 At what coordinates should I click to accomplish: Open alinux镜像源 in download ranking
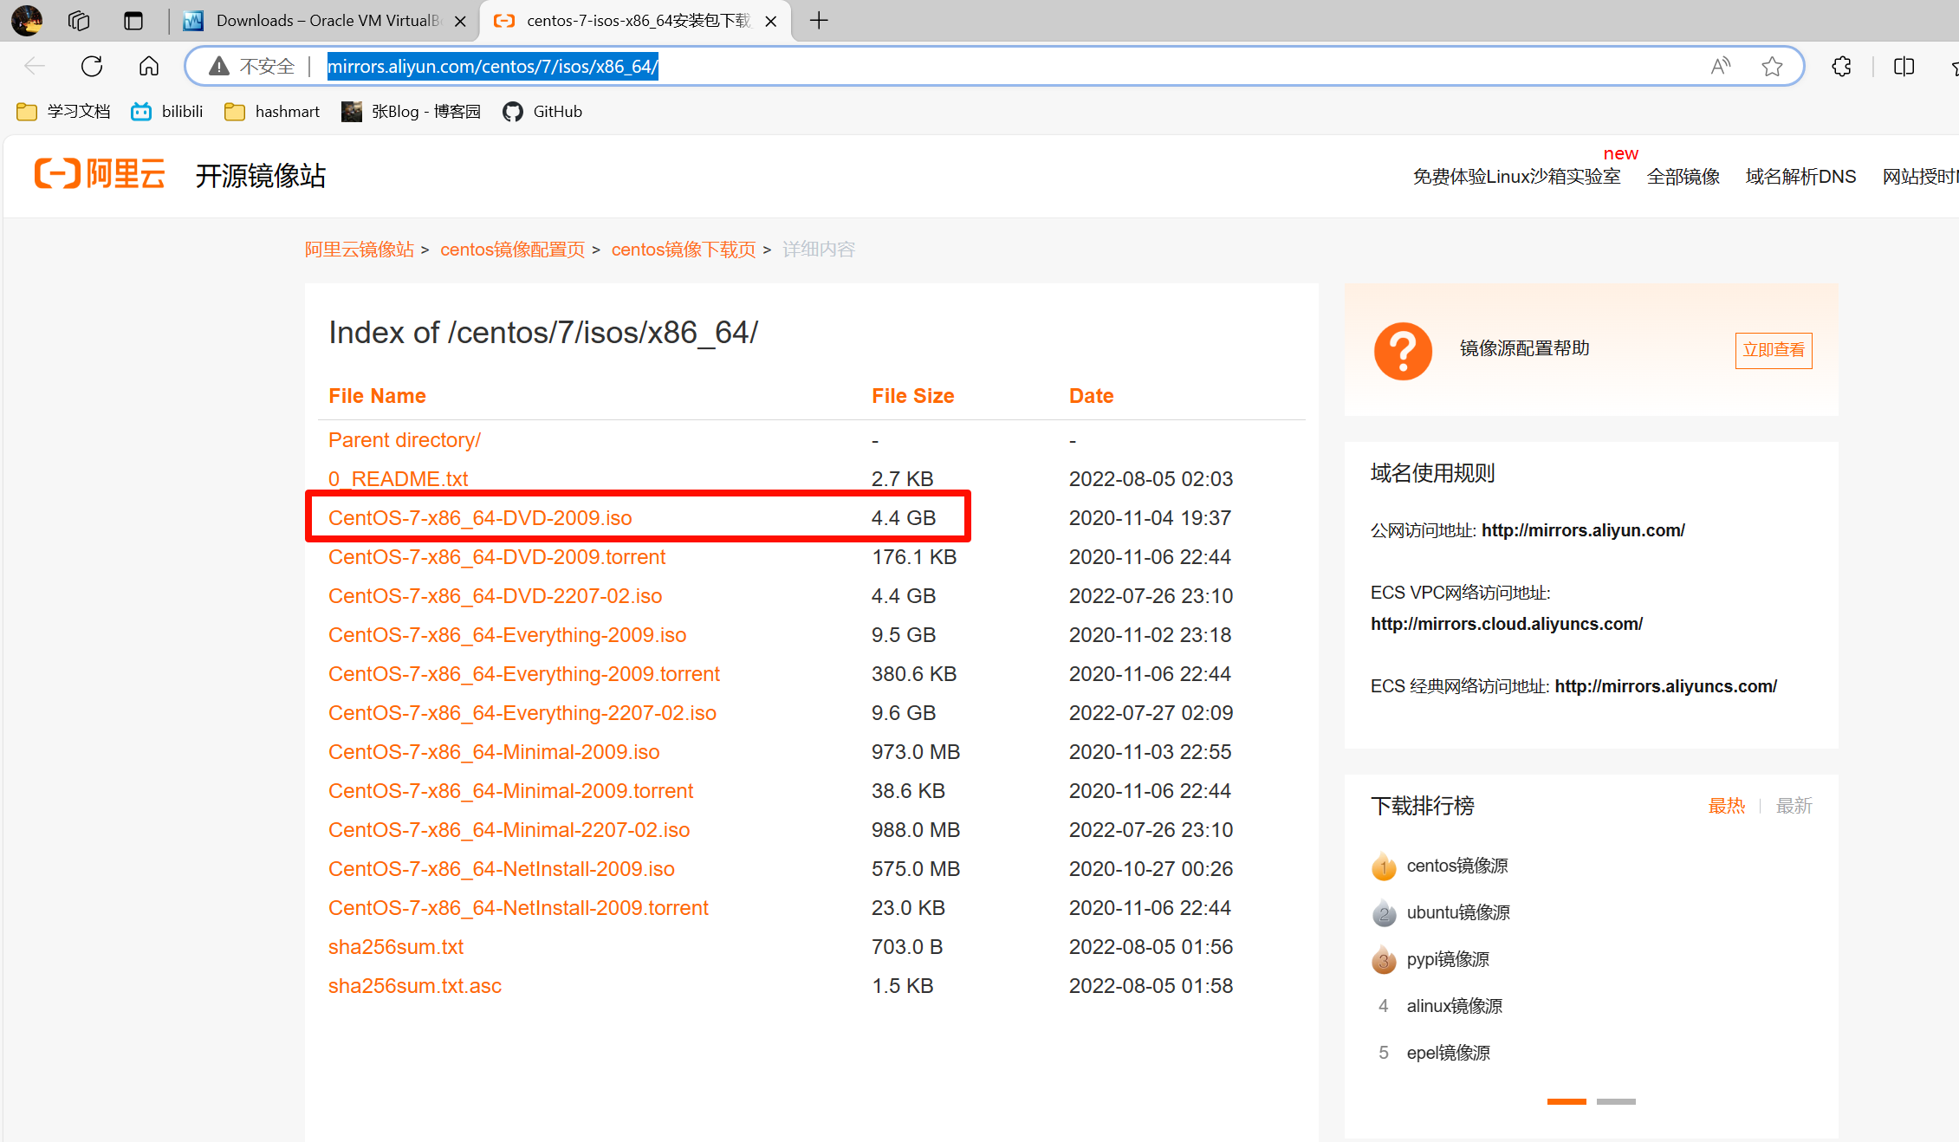tap(1455, 1006)
